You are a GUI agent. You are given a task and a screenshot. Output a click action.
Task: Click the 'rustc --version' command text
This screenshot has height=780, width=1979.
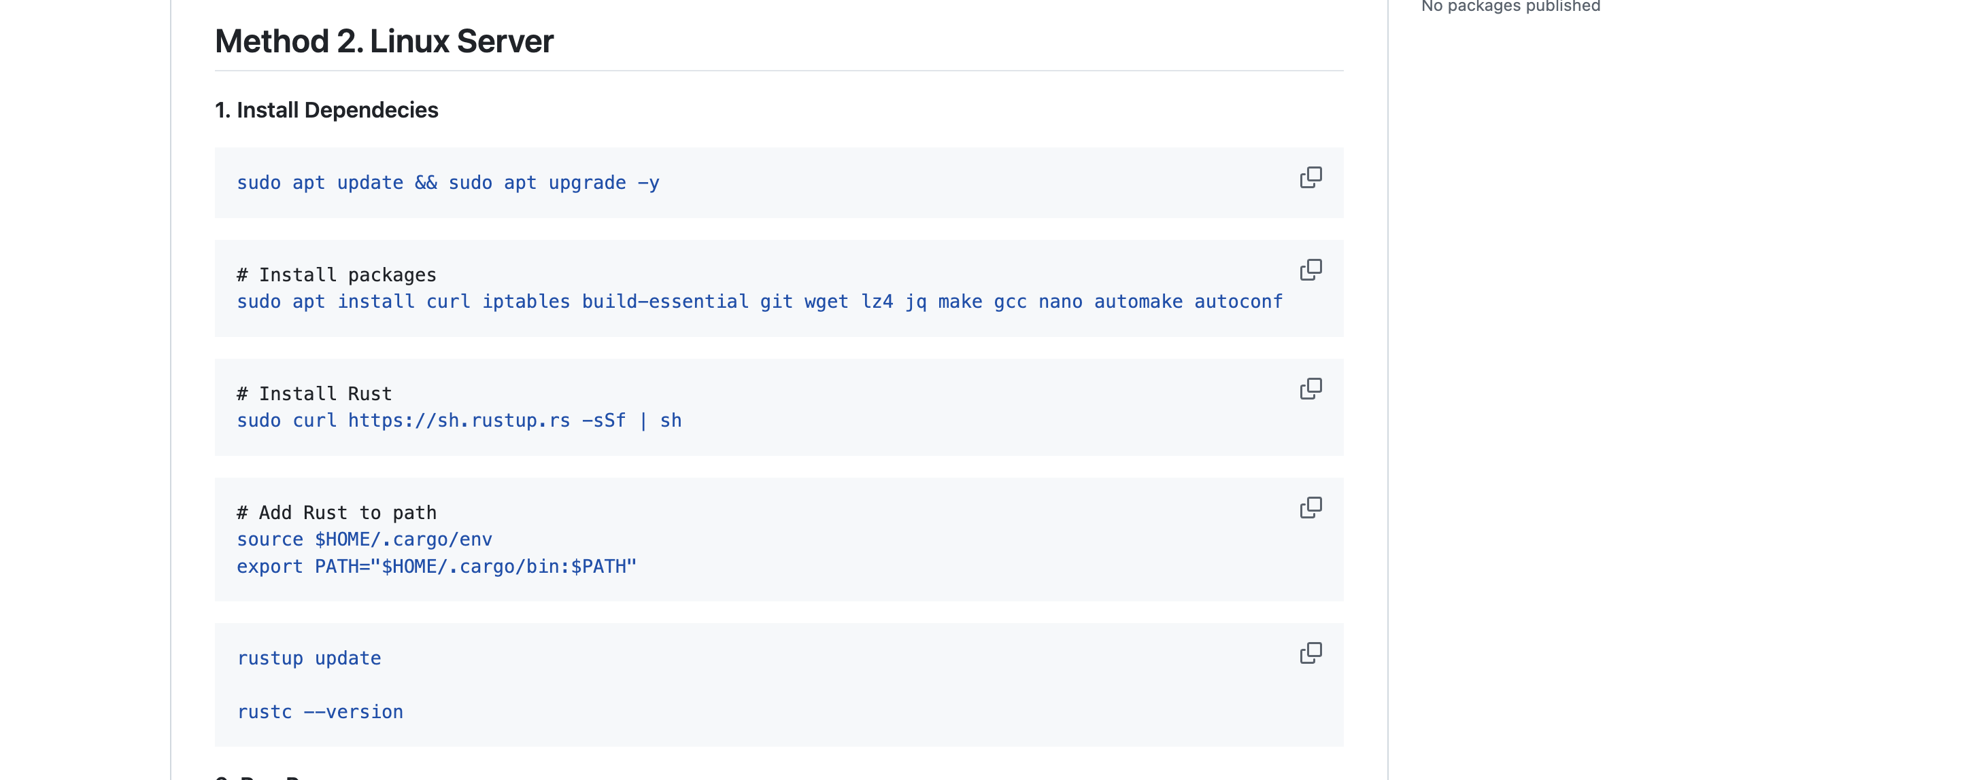[x=320, y=713]
